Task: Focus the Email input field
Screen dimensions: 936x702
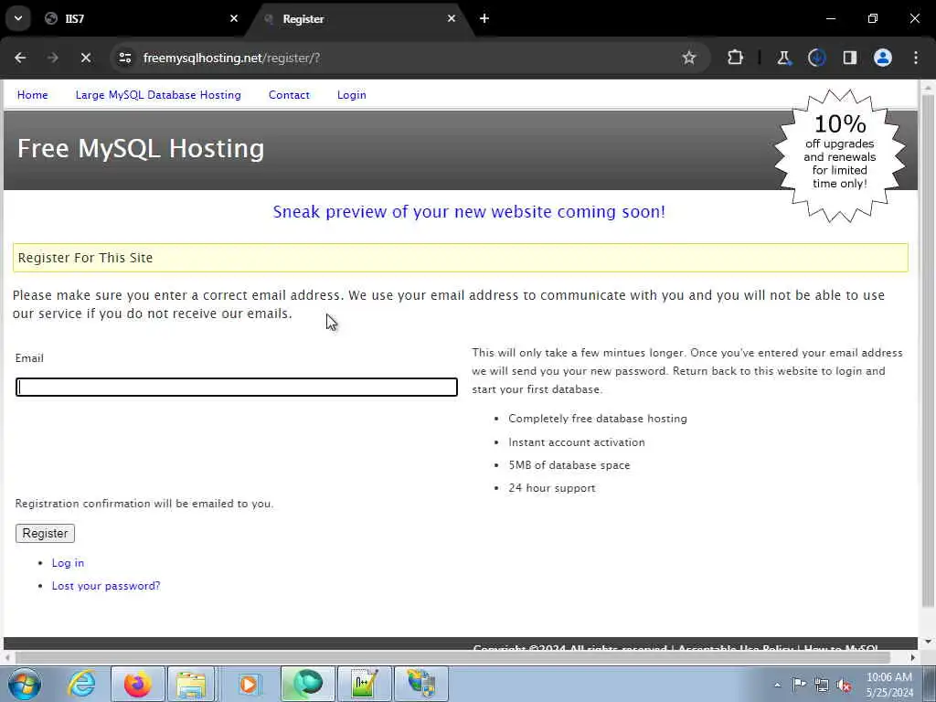Action: [237, 387]
